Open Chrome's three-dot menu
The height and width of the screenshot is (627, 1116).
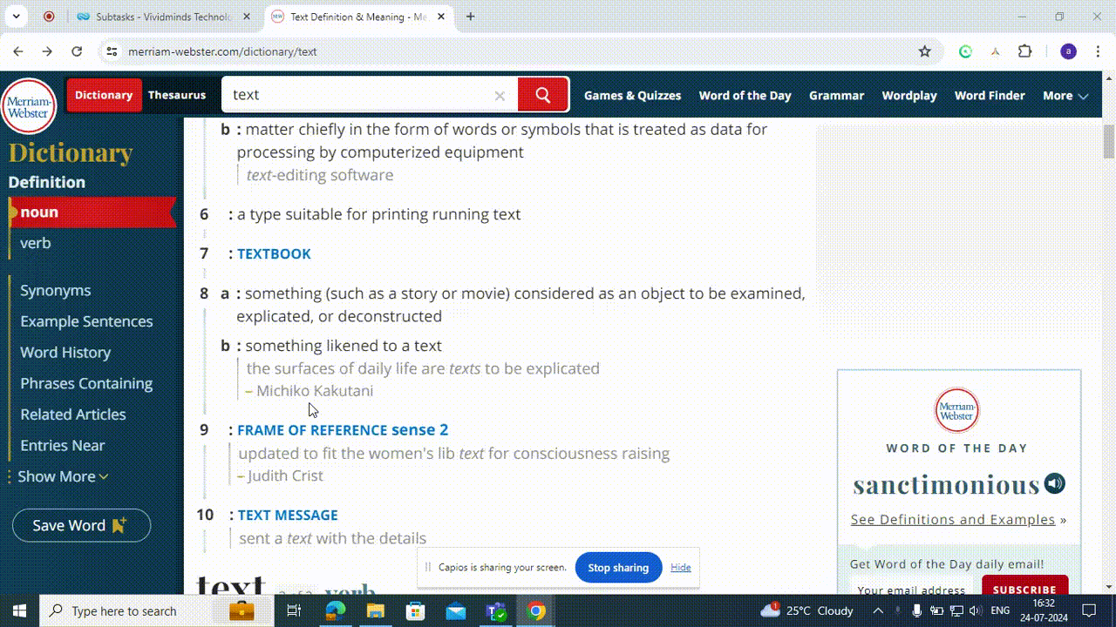(1098, 51)
